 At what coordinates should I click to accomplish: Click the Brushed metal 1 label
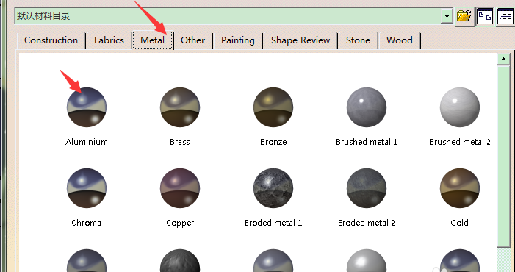coord(367,142)
